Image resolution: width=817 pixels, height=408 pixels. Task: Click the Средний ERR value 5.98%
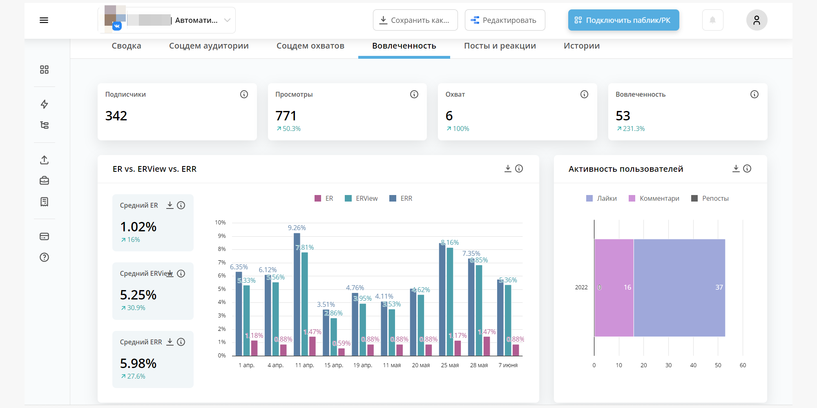coord(138,363)
